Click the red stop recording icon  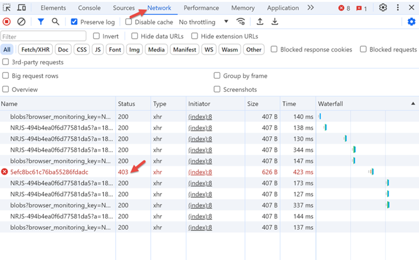[x=7, y=22]
